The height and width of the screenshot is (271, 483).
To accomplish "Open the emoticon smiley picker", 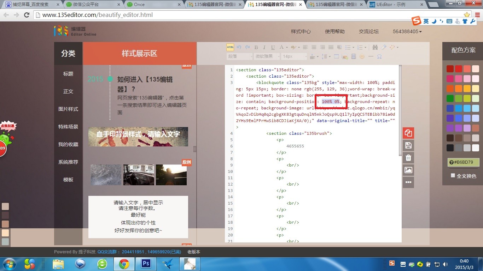I will pyautogui.click(x=362, y=56).
